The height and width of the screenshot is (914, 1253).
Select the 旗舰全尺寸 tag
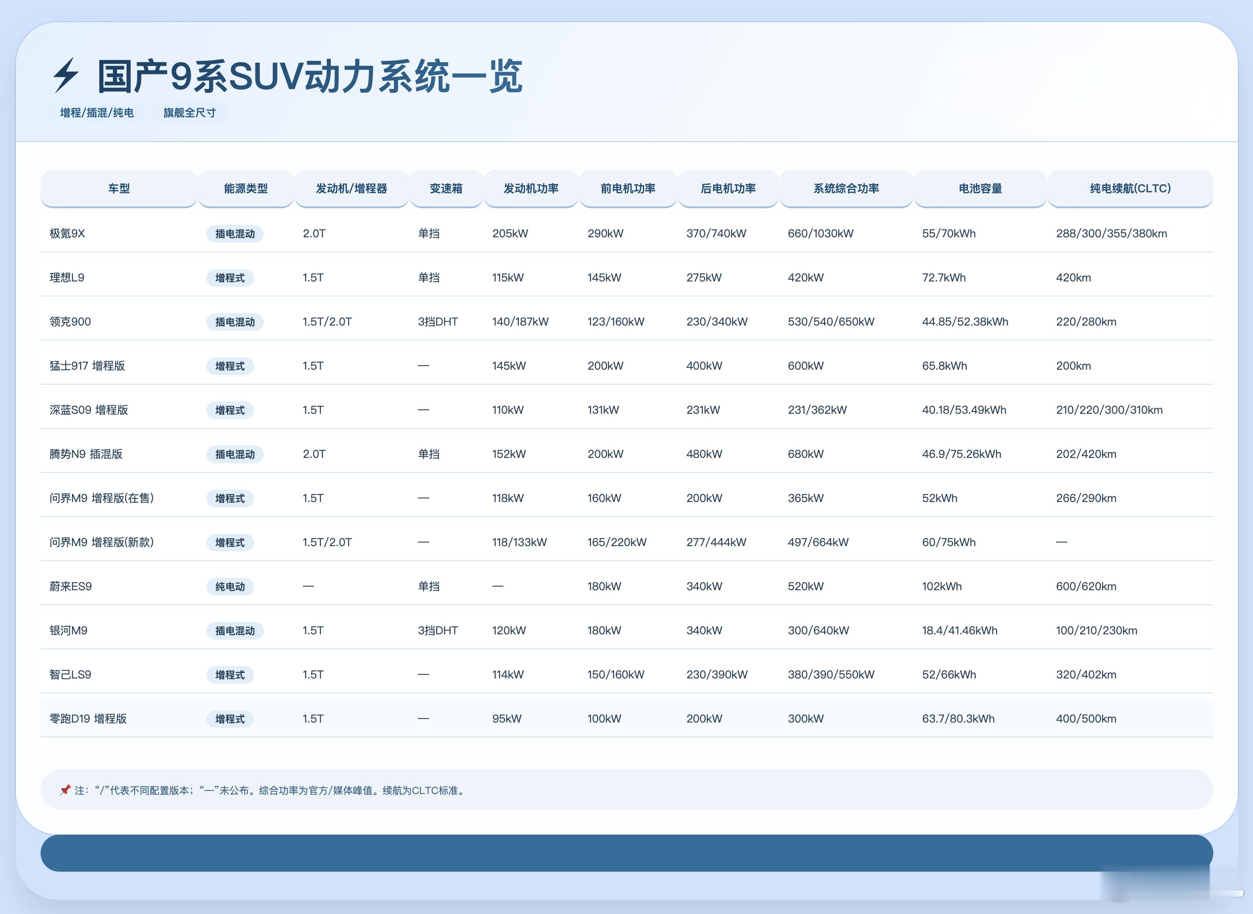pos(189,113)
